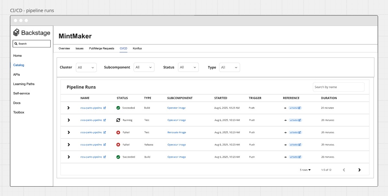The image size is (388, 196).
Task: Switch to the Pull/Merge Requests tab
Action: (x=101, y=48)
